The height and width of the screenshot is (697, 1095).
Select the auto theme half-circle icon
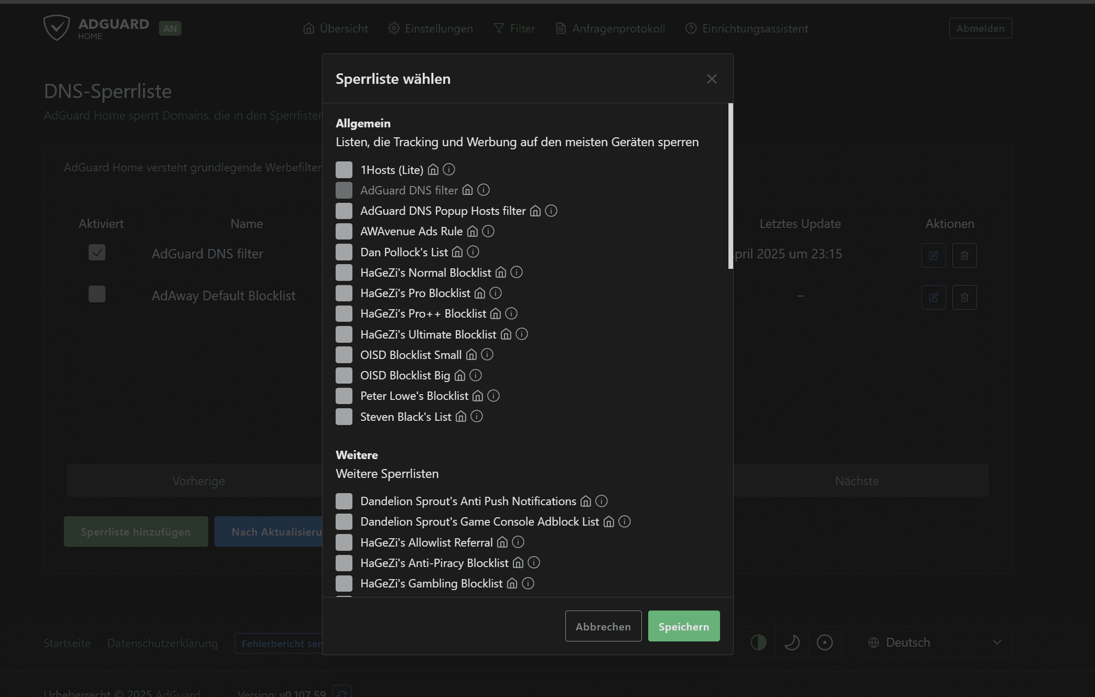758,642
